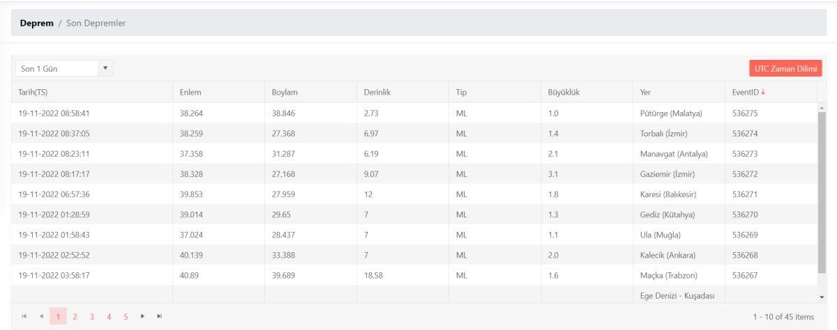Viewport: 837px width, 330px height.
Task: Click the table scrollbar down arrow
Action: coord(822,297)
